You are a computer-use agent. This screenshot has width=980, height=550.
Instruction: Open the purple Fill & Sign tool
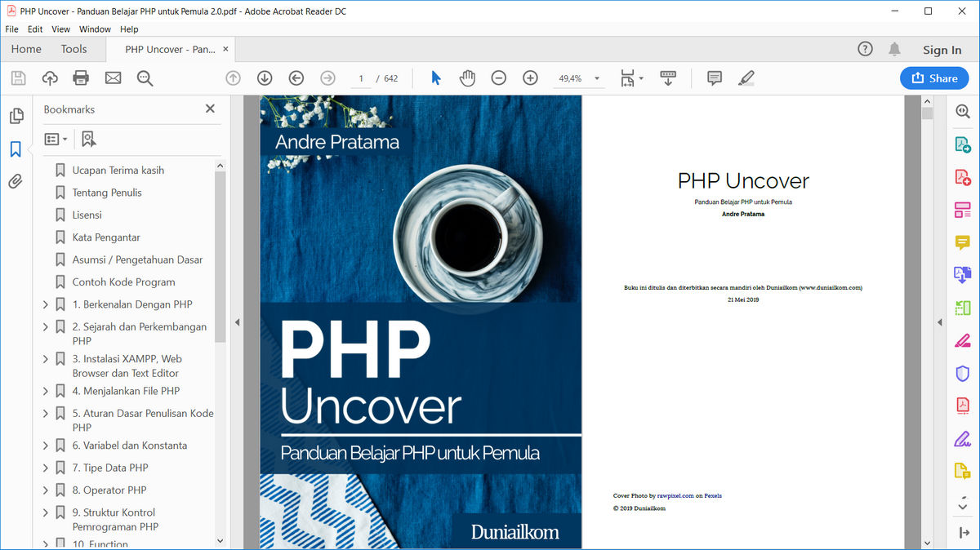click(x=963, y=438)
